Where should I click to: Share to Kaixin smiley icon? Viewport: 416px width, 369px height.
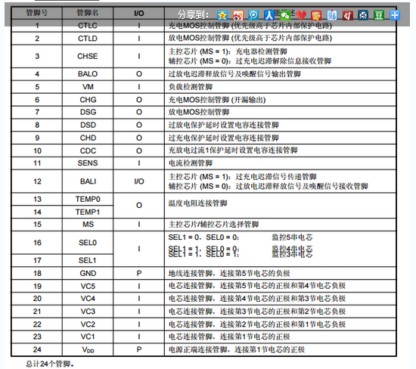(316, 15)
